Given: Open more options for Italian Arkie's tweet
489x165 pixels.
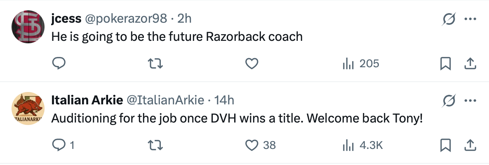Looking at the screenshot, I should 470,101.
